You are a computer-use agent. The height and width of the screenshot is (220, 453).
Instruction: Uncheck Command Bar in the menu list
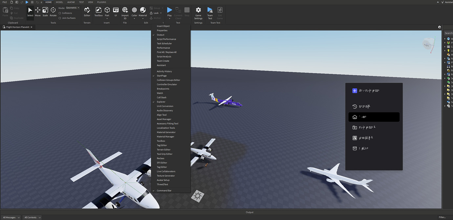(x=171, y=190)
